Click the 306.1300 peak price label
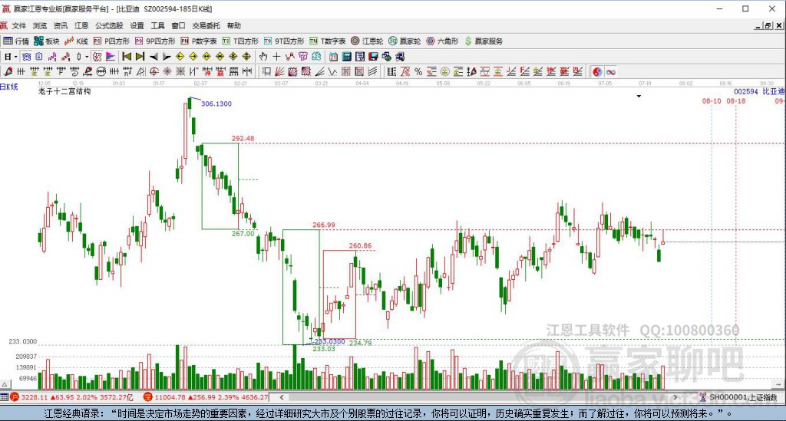This screenshot has height=421, width=786. click(216, 104)
